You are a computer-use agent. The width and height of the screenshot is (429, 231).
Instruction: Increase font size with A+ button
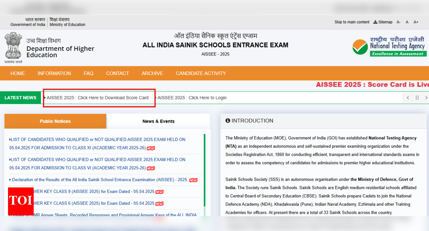(x=416, y=22)
